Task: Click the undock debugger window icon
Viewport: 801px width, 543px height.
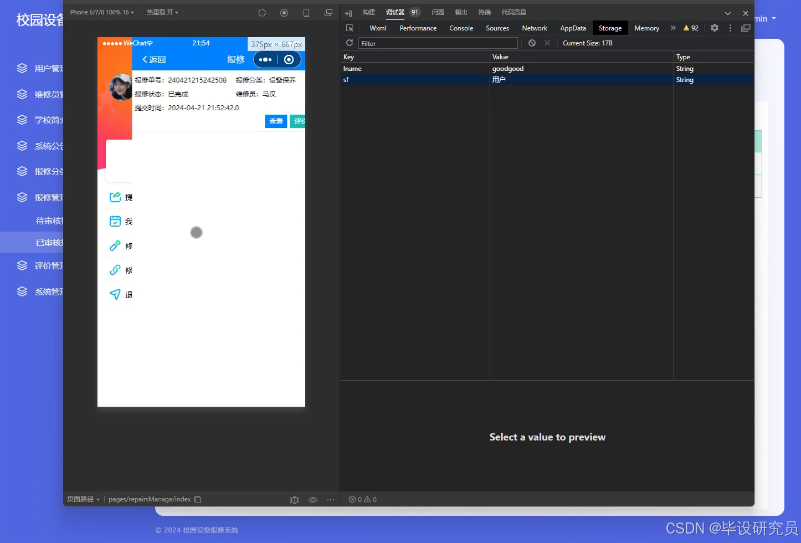Action: [x=746, y=28]
